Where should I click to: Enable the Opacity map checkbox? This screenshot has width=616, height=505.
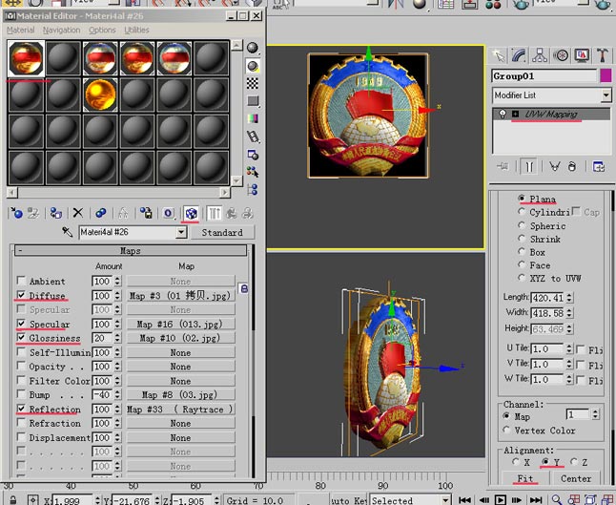(21, 366)
